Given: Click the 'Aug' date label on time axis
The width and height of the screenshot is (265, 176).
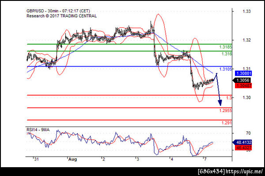Looking at the screenshot, I should click(x=72, y=159).
